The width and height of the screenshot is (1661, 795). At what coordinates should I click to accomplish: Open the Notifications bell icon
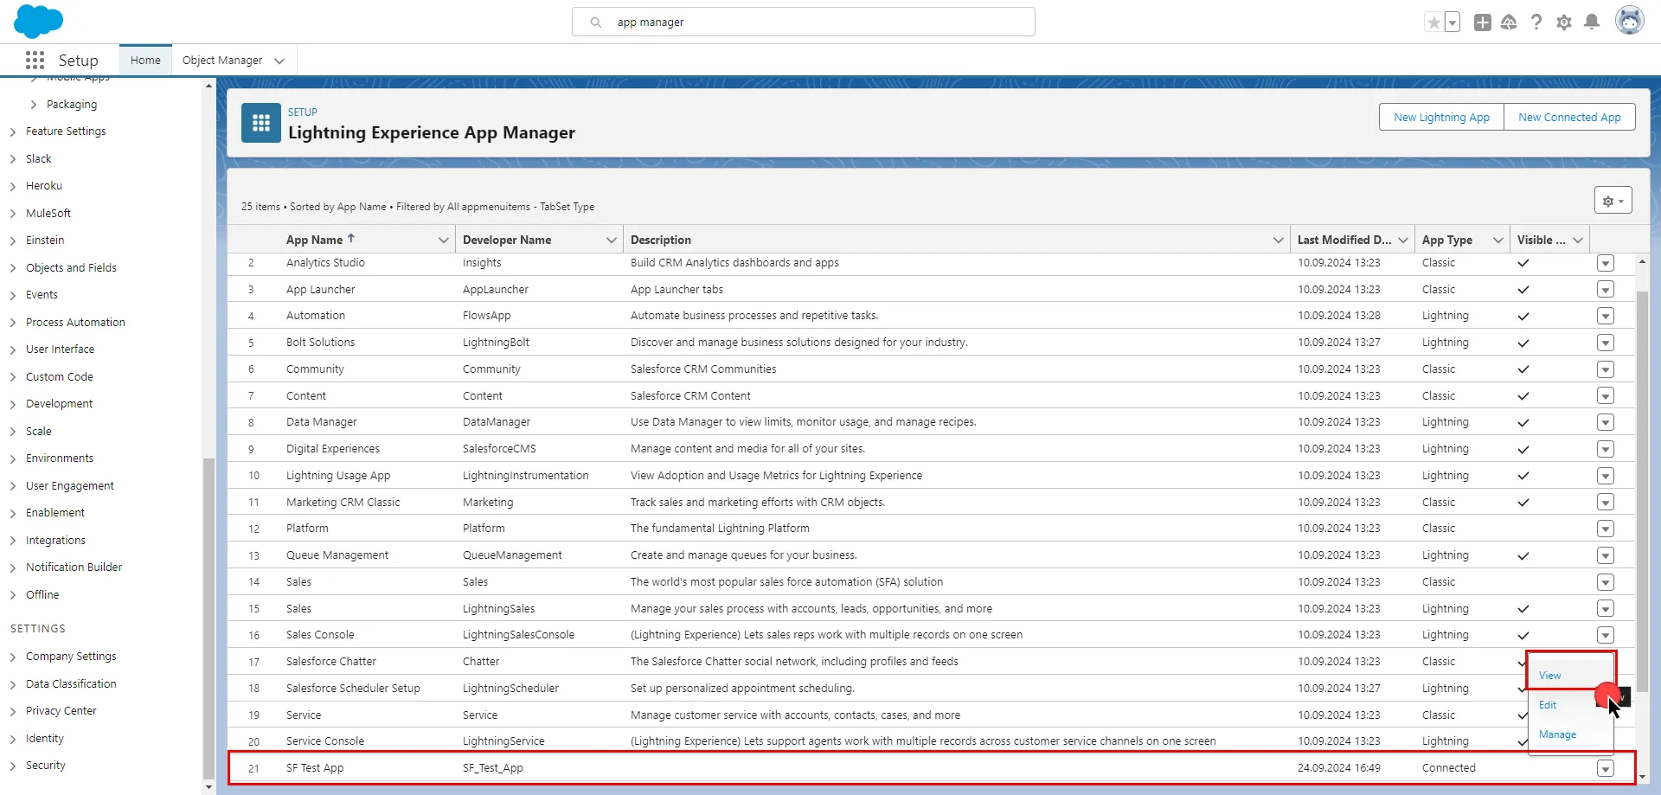pyautogui.click(x=1591, y=22)
